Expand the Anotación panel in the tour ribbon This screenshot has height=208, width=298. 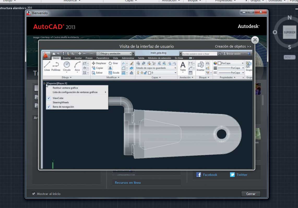coord(186,77)
